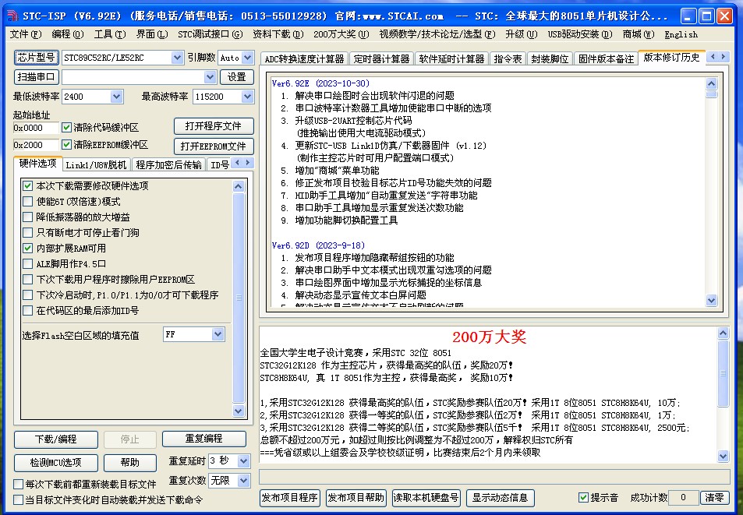743x515 pixels.
Task: Click EEPROM address 0x2000 input field
Action: pyautogui.click(x=36, y=145)
